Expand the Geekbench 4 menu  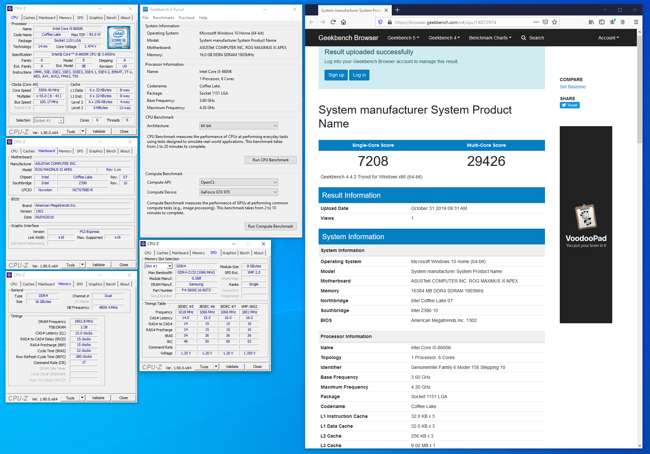(444, 38)
